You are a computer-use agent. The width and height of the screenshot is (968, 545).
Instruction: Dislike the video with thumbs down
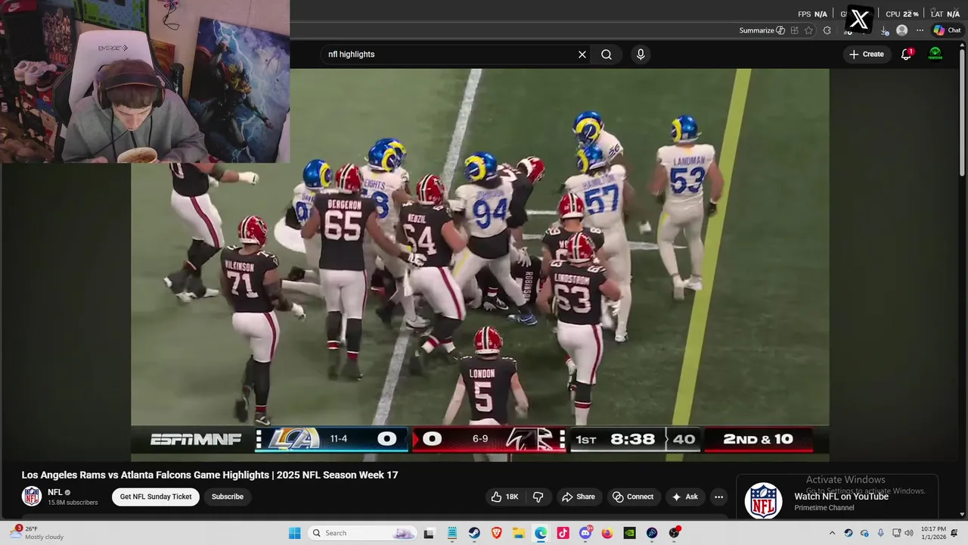pyautogui.click(x=538, y=497)
